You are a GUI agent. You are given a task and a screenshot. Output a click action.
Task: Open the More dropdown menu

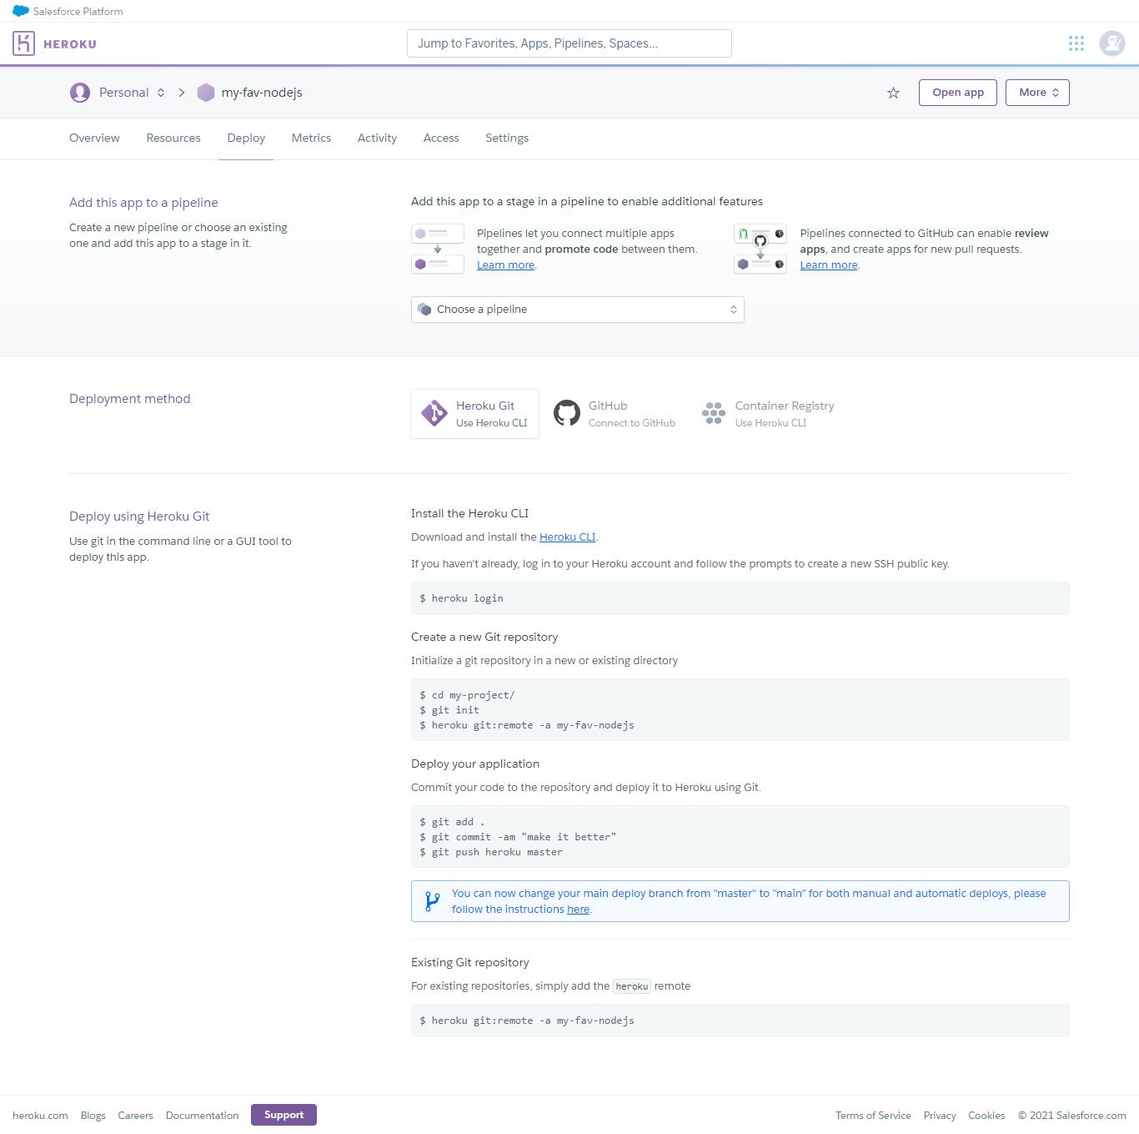(x=1037, y=93)
